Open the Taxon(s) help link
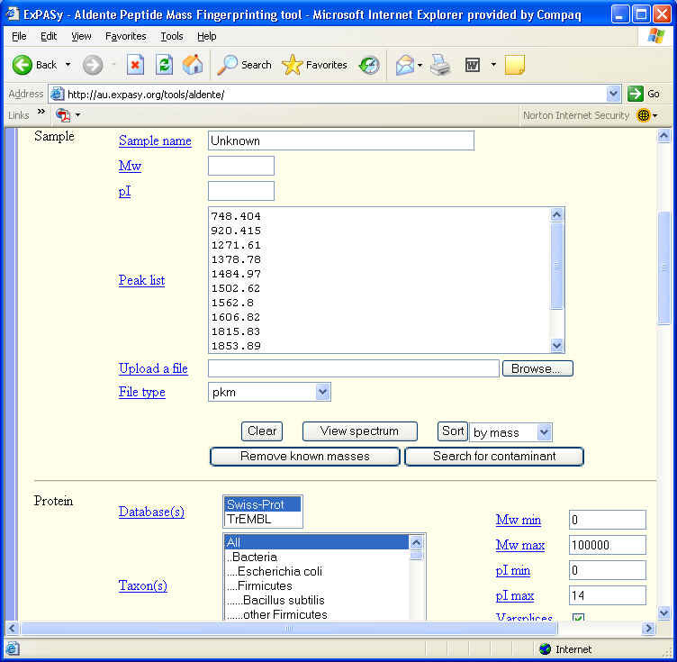 (x=143, y=585)
